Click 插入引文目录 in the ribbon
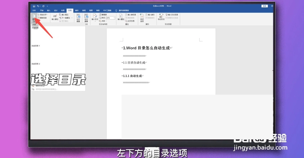This screenshot has height=158, width=304. click(172, 15)
